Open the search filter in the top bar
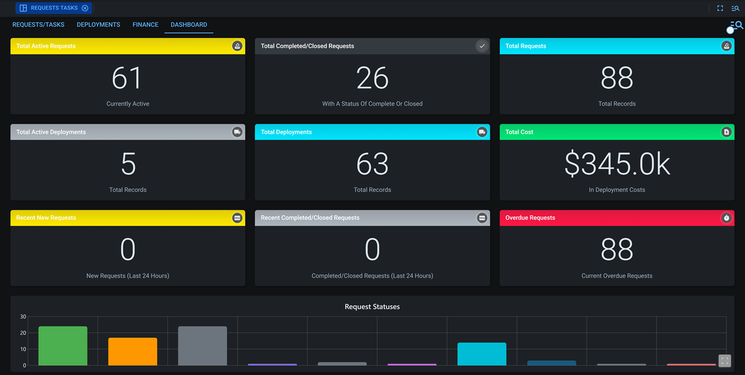 tap(735, 8)
